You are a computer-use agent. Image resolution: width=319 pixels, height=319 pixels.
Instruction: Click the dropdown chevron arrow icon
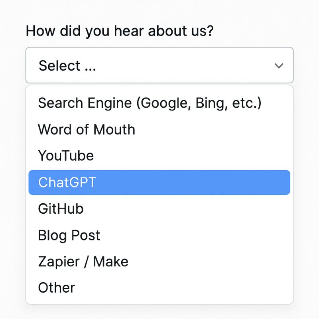click(279, 65)
